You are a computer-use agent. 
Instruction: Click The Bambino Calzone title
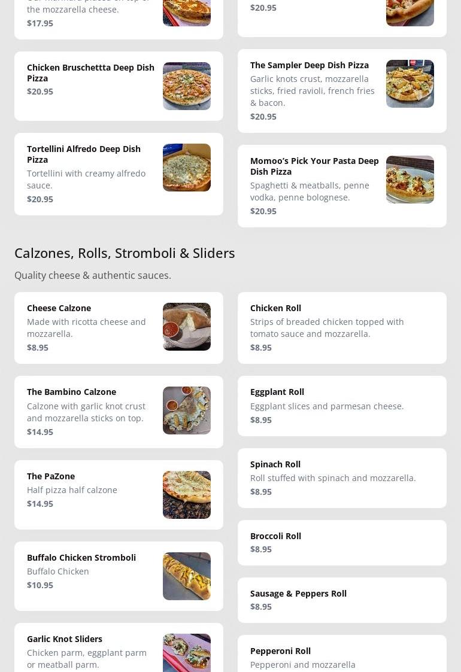point(72,392)
